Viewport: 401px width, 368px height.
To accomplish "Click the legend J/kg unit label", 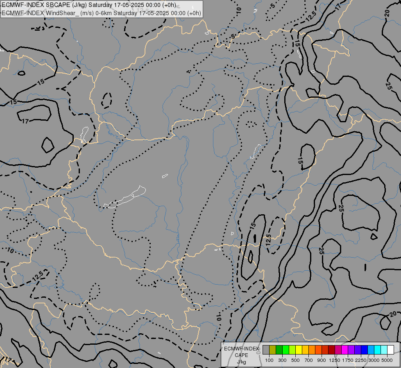I will click(x=241, y=362).
